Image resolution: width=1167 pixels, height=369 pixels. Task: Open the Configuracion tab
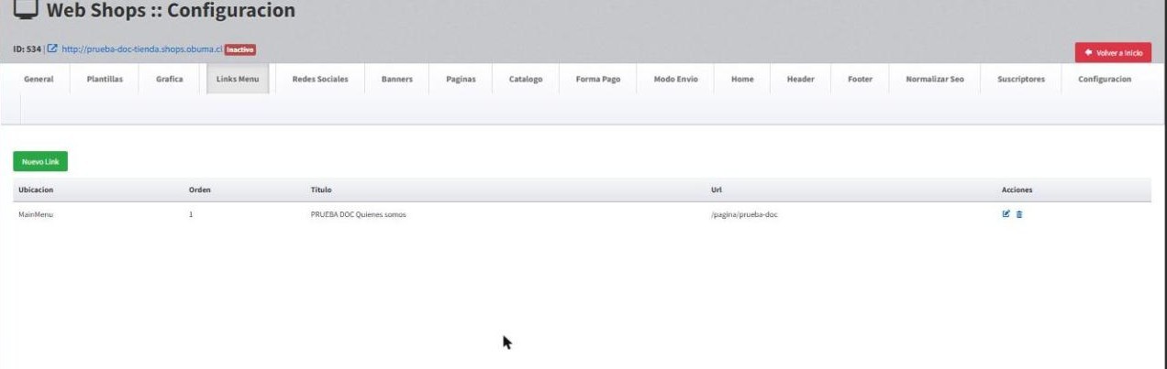(1105, 79)
